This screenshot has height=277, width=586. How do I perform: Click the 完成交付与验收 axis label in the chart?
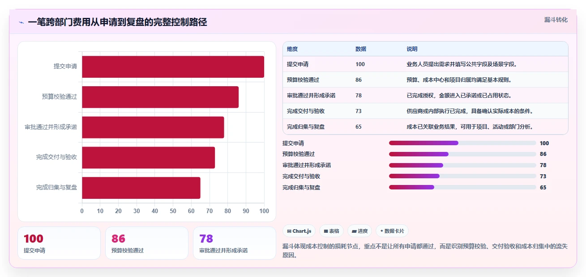tap(57, 157)
